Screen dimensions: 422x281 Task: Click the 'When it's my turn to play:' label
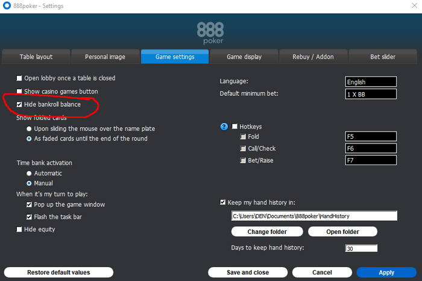(x=52, y=194)
